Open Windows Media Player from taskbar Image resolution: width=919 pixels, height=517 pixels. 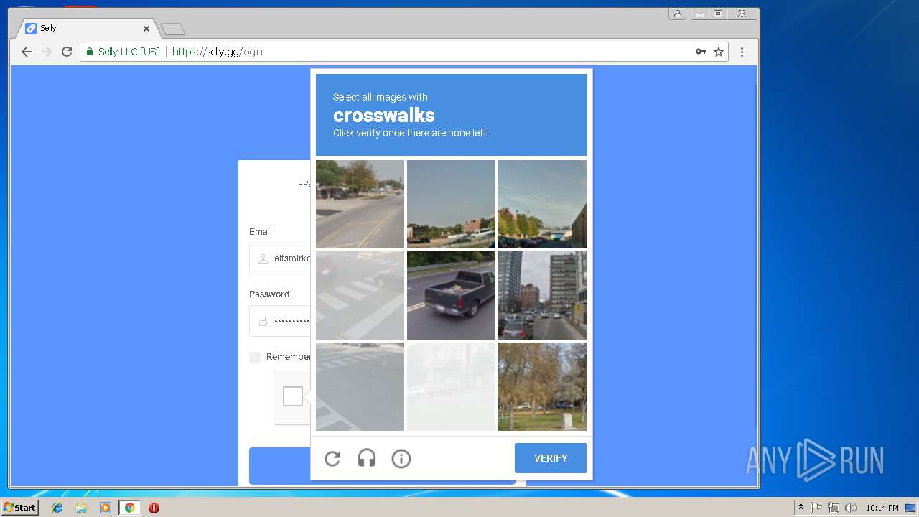[x=106, y=508]
